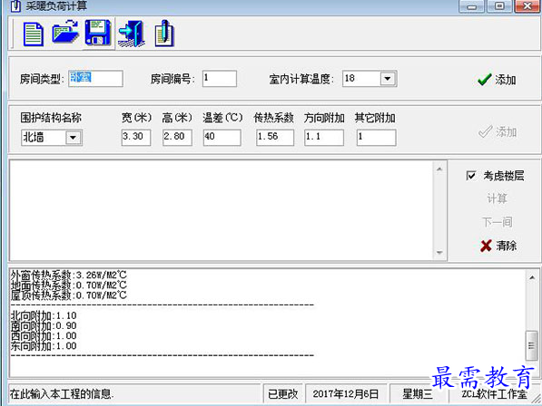Image resolution: width=542 pixels, height=406 pixels.
Task: Click the line 地面传热系数:0.70W/M2℃
Action: [69, 285]
